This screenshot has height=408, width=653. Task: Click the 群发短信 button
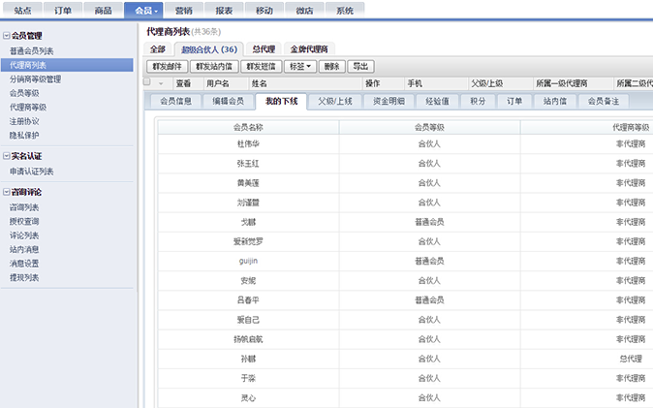click(x=262, y=67)
